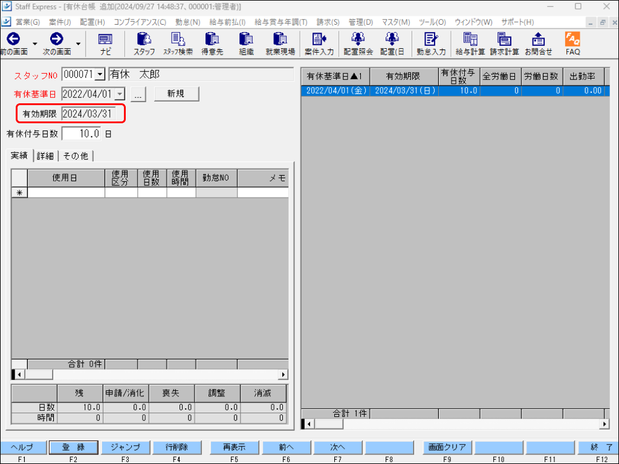
Task: Click the ヘルプ F1 button
Action: [23, 447]
